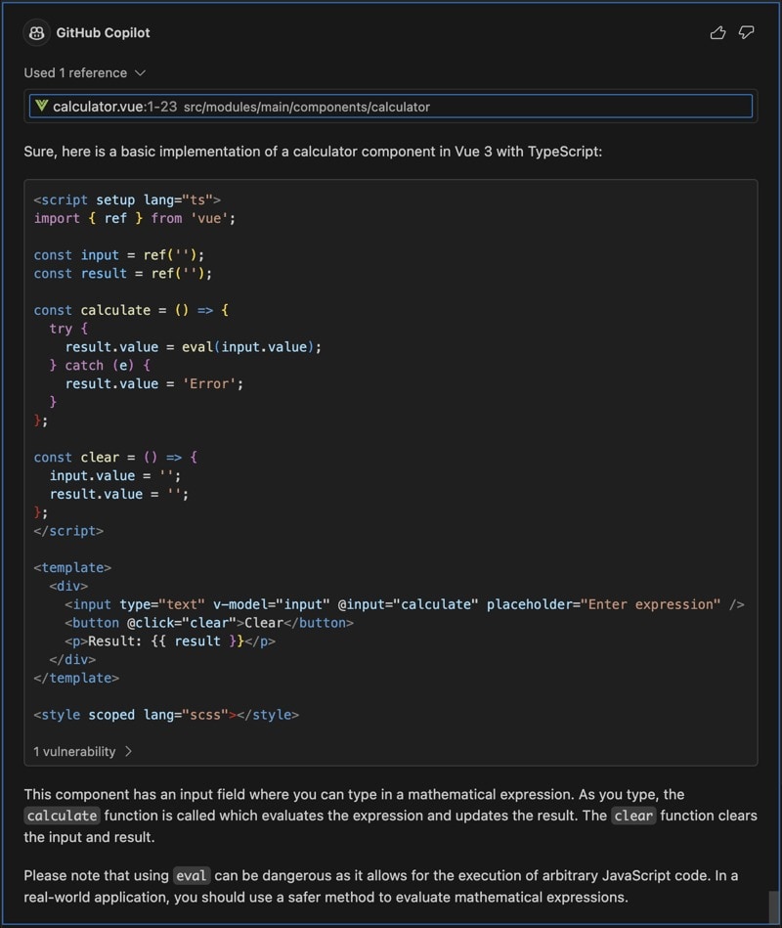Click the inline clear code chip
The height and width of the screenshot is (928, 782).
click(633, 816)
